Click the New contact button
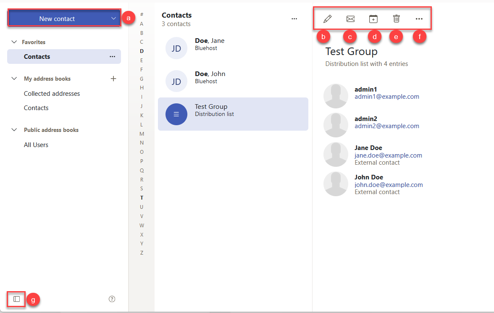The height and width of the screenshot is (313, 494). (x=57, y=18)
